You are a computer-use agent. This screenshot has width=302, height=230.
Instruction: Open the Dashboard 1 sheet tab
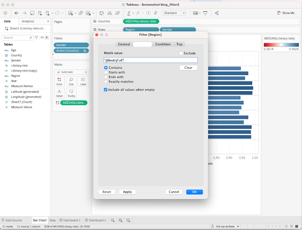tap(71, 220)
